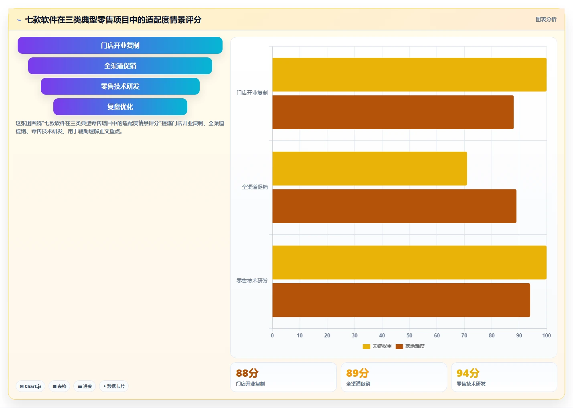This screenshot has width=573, height=408.
Task: Click the x-axis tick value 50
Action: click(409, 335)
